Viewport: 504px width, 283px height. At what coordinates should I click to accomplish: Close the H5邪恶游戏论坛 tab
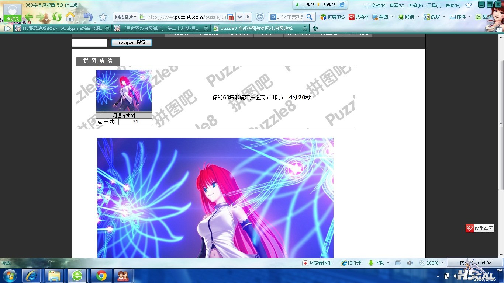pos(107,28)
